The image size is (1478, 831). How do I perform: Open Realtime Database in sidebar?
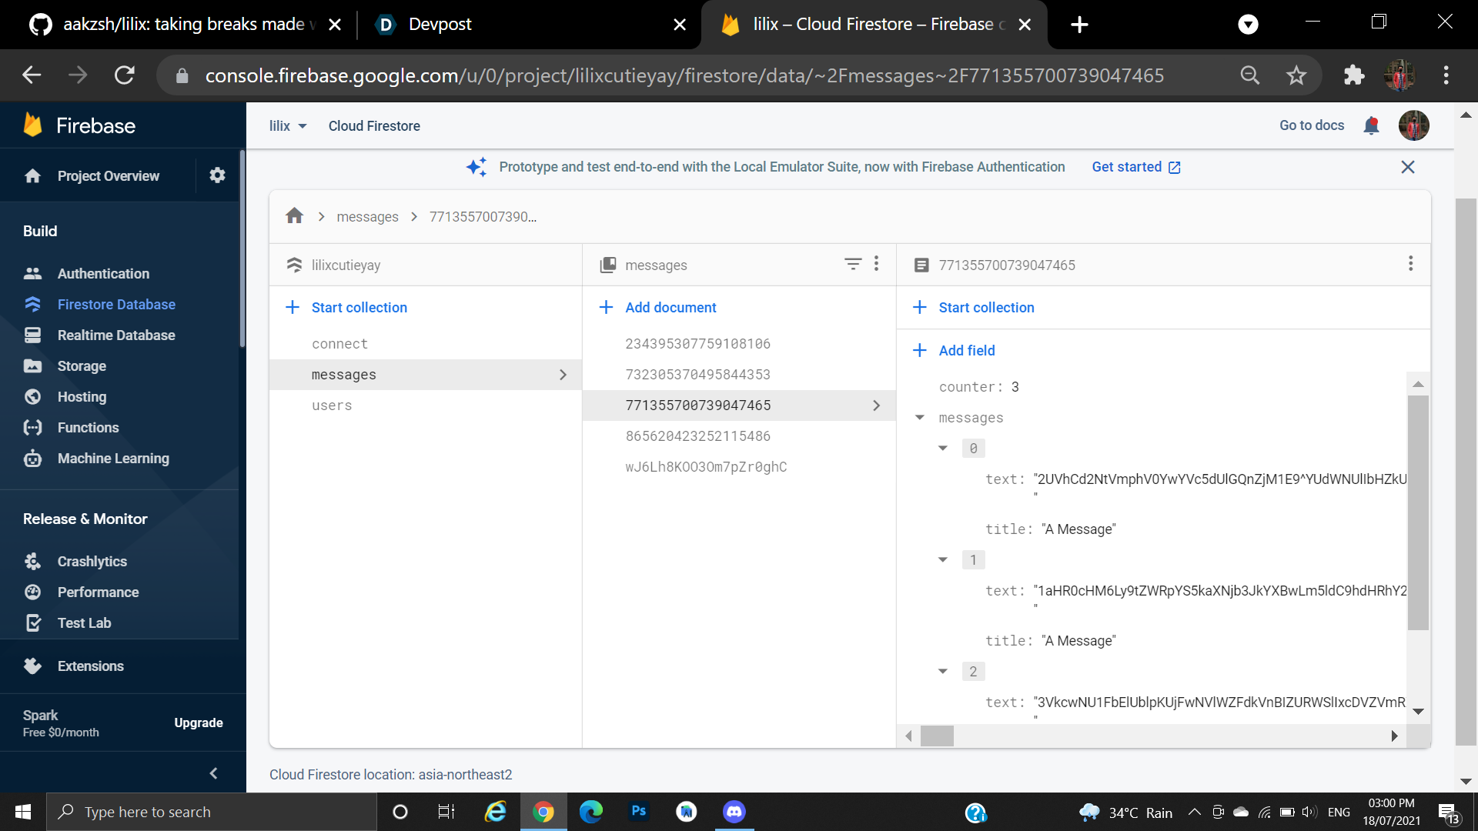coord(115,335)
